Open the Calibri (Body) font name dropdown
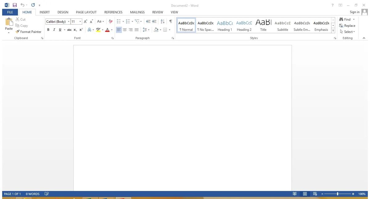 click(x=69, y=22)
